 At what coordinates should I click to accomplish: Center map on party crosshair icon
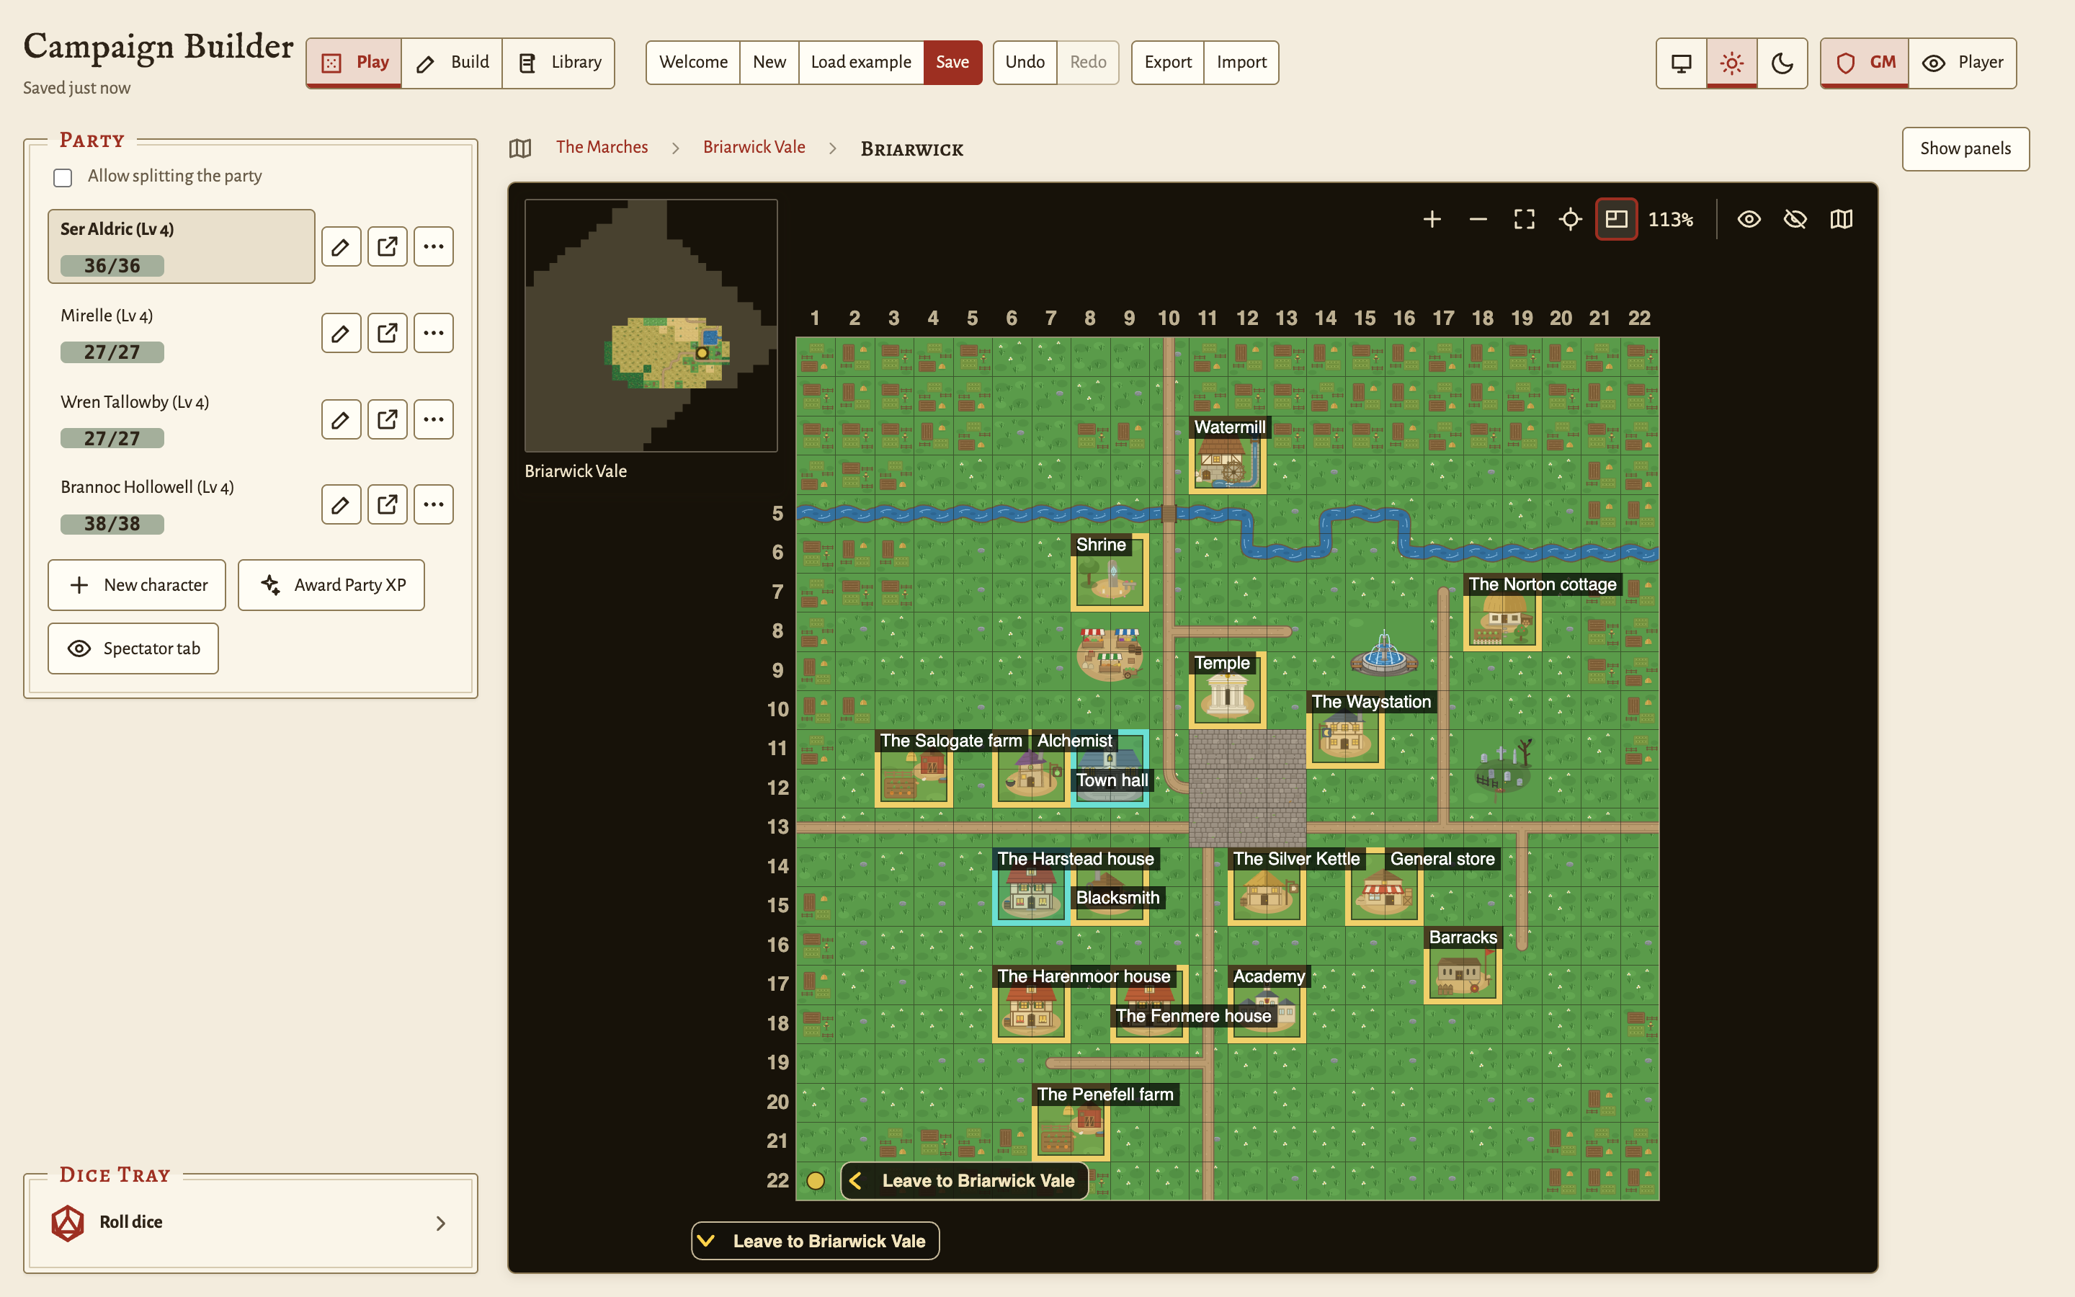point(1570,220)
